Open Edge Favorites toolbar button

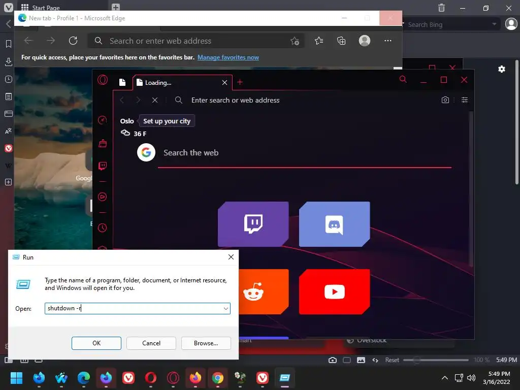click(x=319, y=41)
